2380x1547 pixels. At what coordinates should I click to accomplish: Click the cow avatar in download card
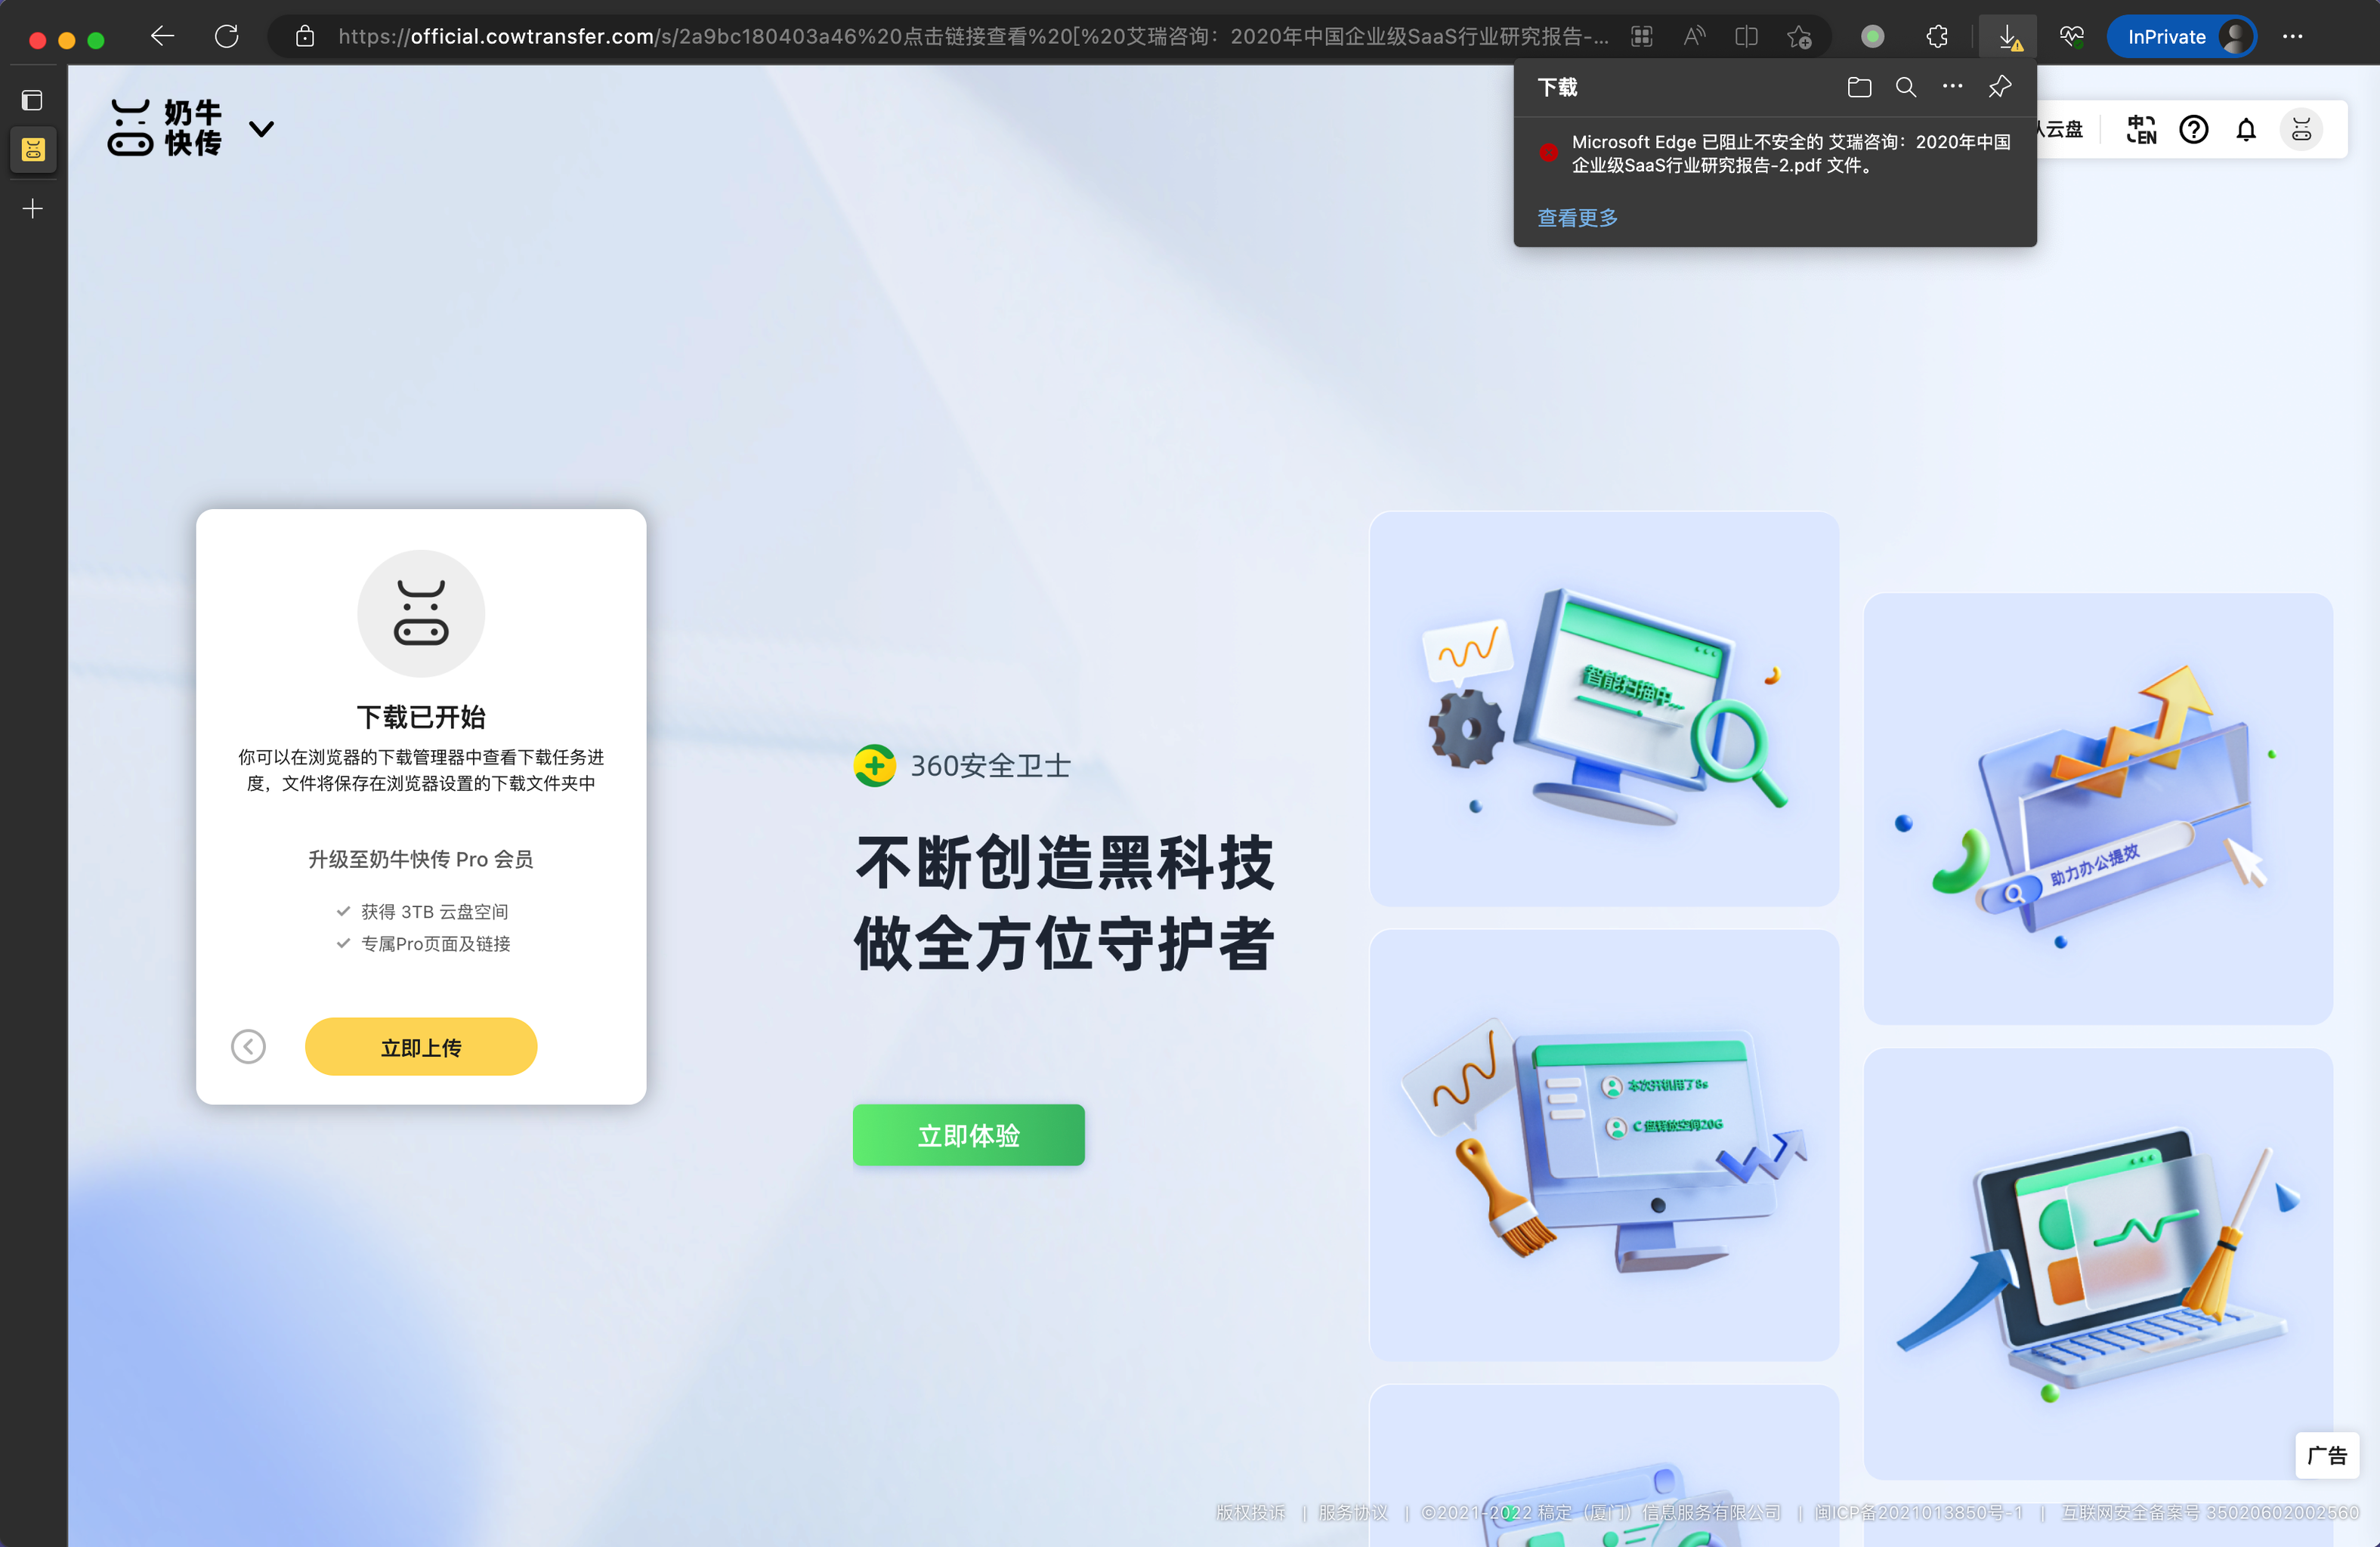point(421,613)
